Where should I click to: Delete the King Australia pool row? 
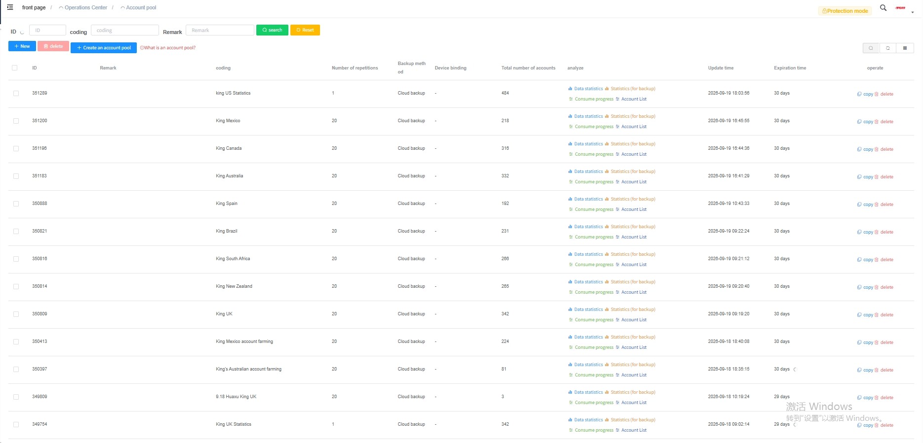[884, 177]
